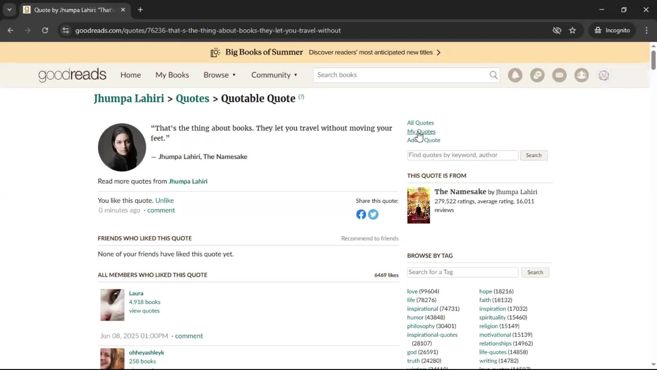Browse the writing tag
This screenshot has height=370, width=657.
coord(488,361)
